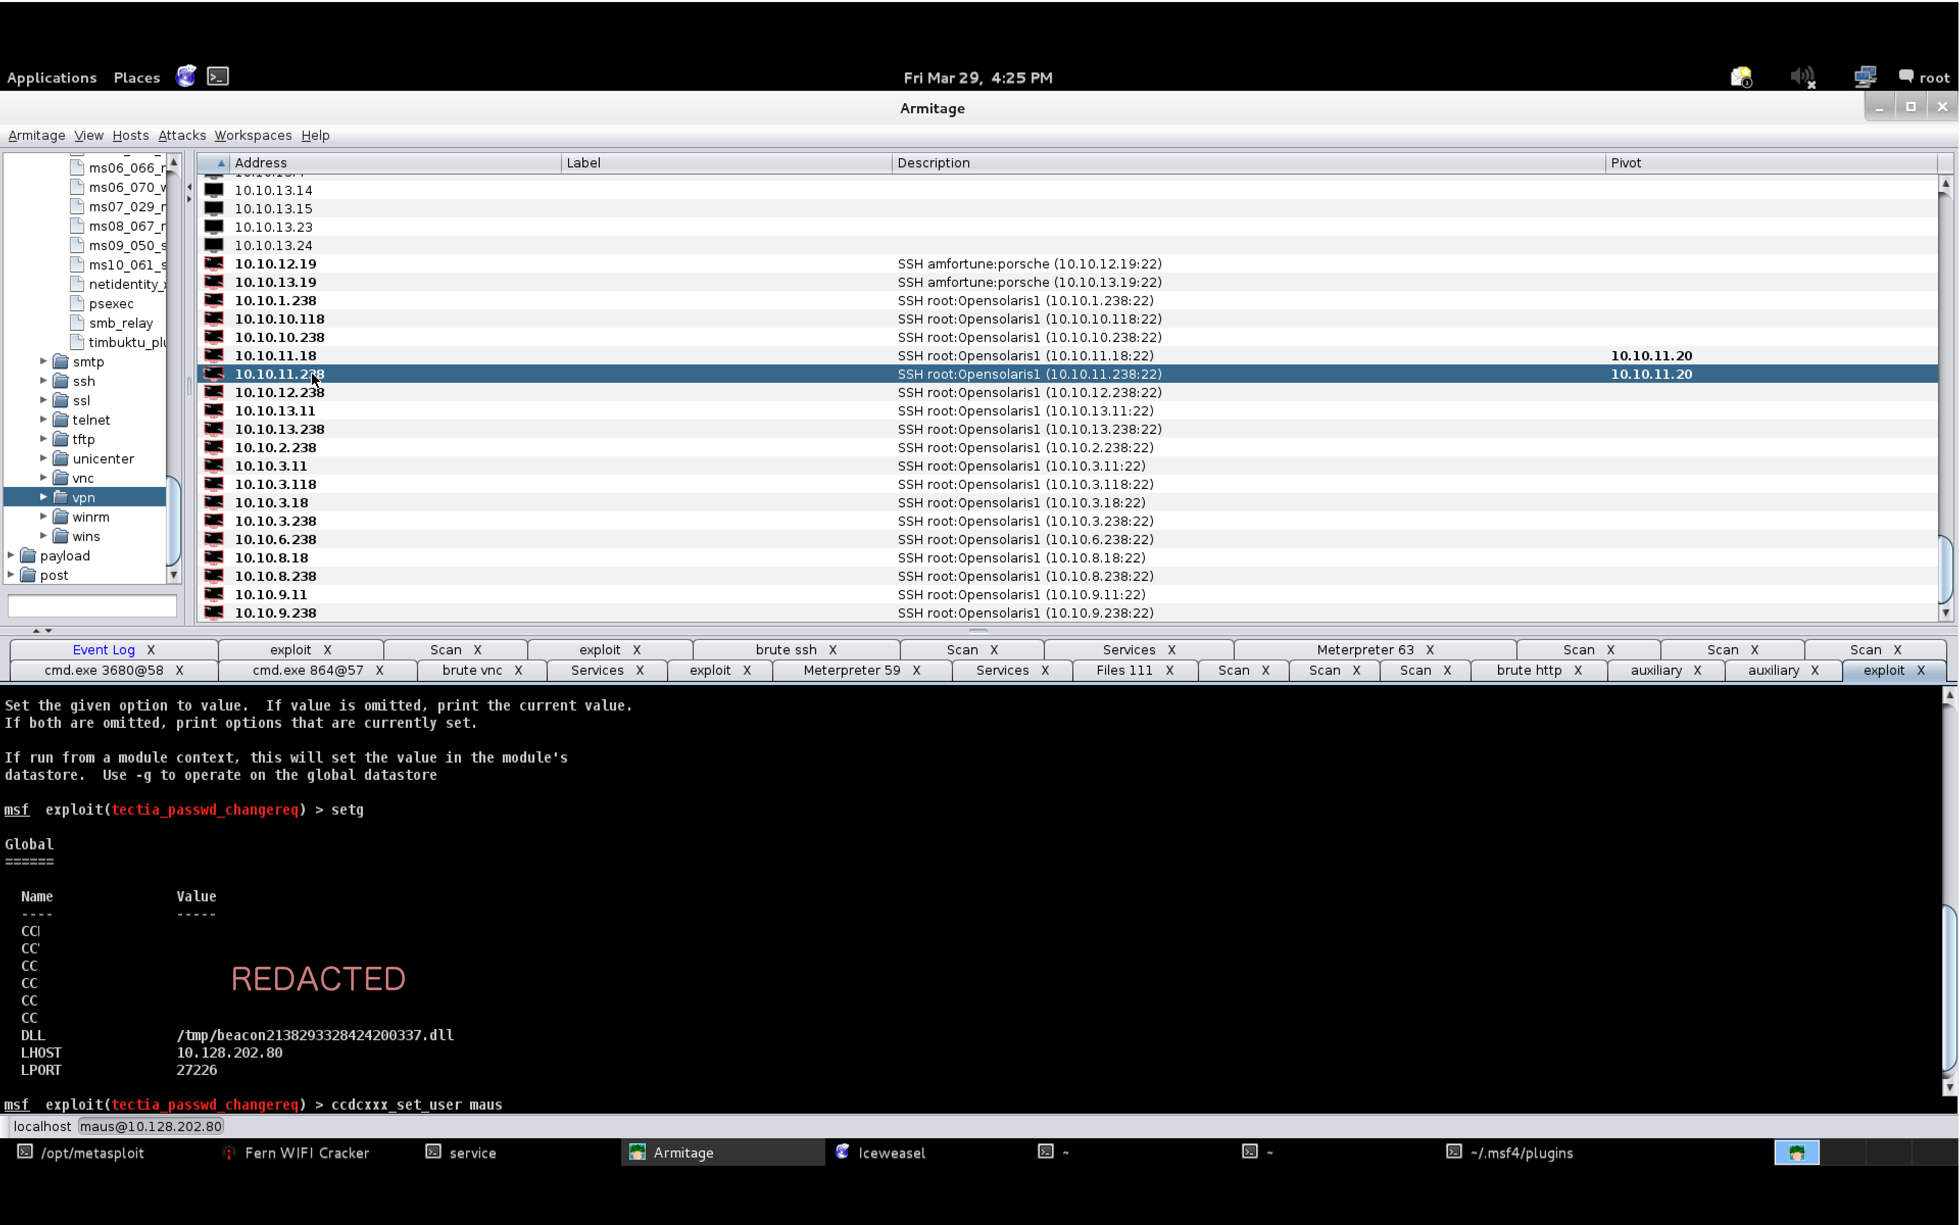Expand the vnc folder in tree
Viewport: 1960px width, 1225px height.
tap(44, 478)
